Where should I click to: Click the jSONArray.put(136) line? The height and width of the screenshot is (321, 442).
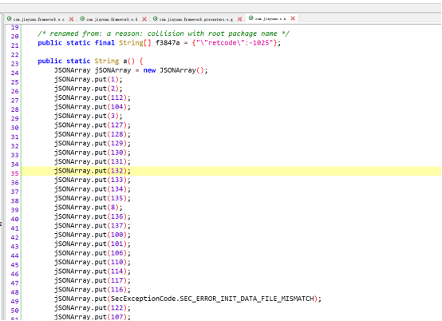93,216
